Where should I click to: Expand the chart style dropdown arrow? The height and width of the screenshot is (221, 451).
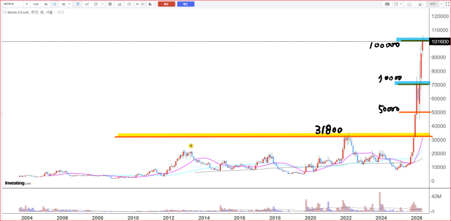(x=103, y=4)
